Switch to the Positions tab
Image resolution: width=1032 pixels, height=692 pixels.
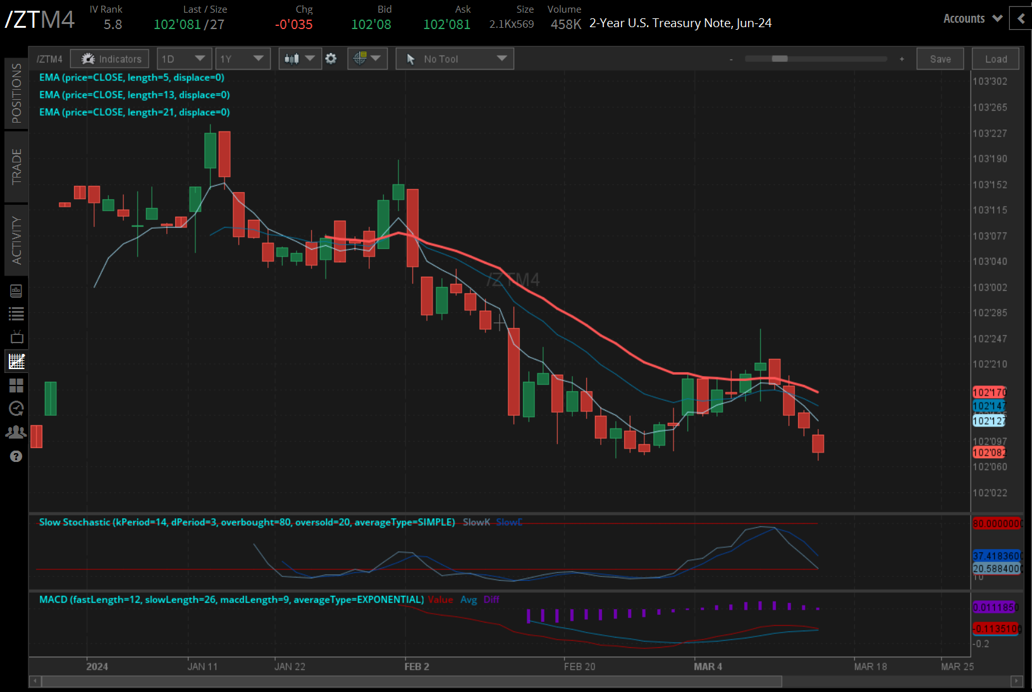pyautogui.click(x=16, y=93)
